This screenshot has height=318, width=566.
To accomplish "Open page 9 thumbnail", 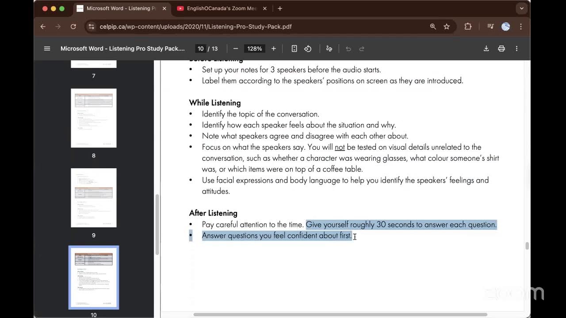I will [x=94, y=198].
